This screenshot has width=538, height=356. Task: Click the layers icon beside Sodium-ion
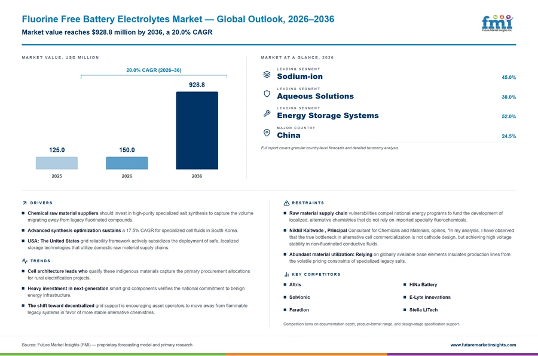coord(267,74)
